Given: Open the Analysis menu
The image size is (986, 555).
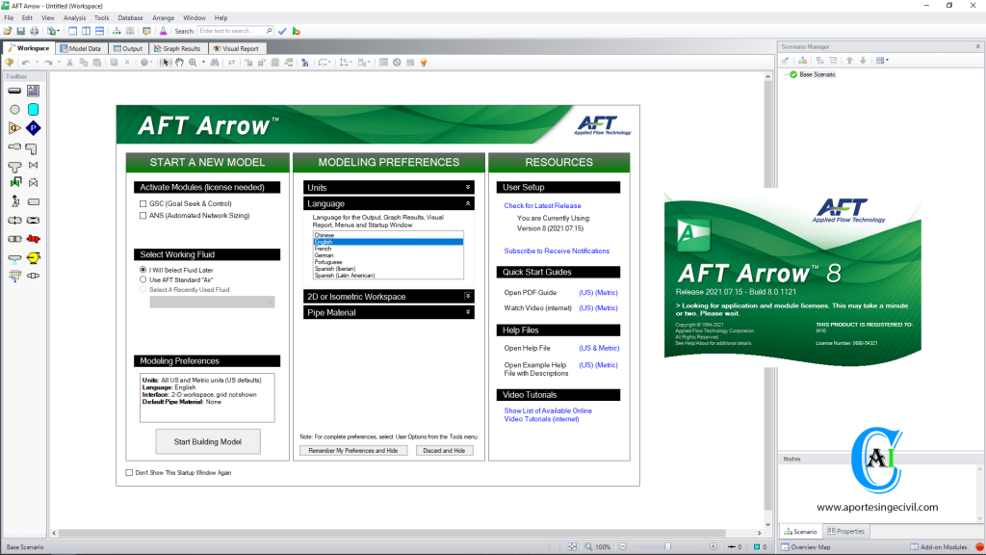Looking at the screenshot, I should (x=73, y=16).
